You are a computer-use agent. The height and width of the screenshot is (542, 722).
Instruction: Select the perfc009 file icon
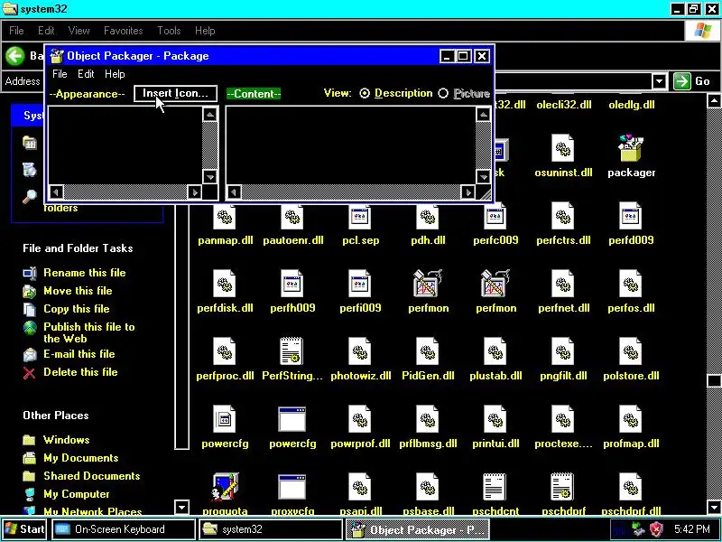click(x=495, y=216)
